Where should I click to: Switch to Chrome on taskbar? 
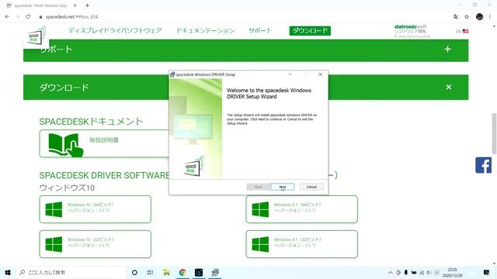(182, 272)
